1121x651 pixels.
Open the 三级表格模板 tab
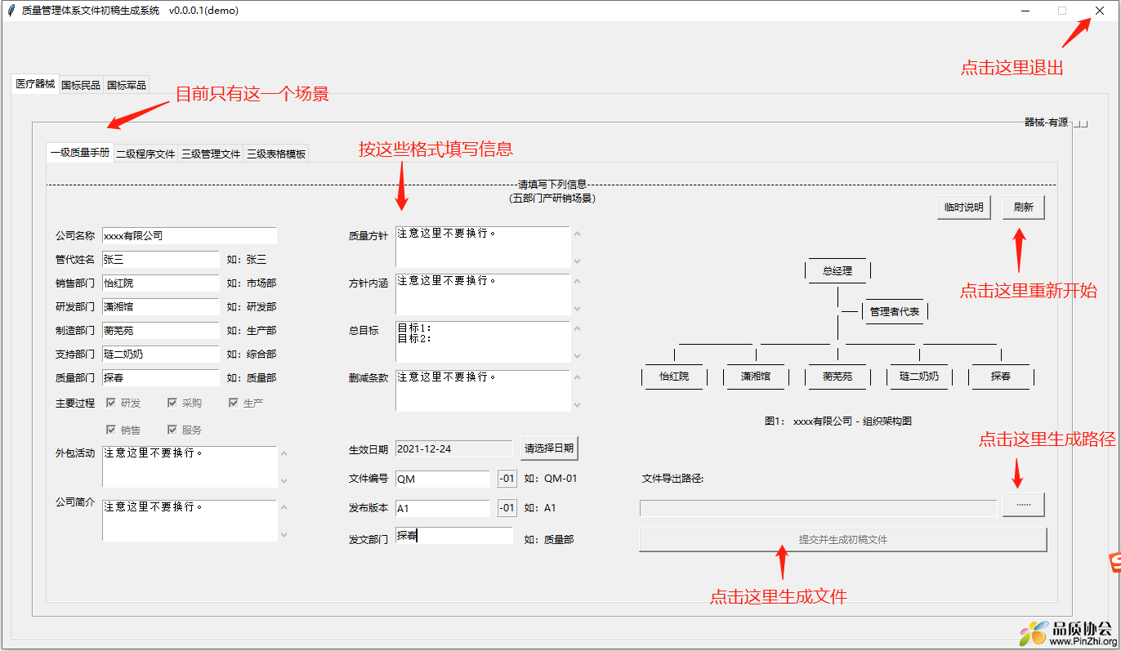[276, 153]
